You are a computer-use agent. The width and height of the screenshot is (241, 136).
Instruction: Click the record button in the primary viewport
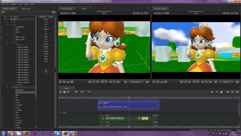102,82
